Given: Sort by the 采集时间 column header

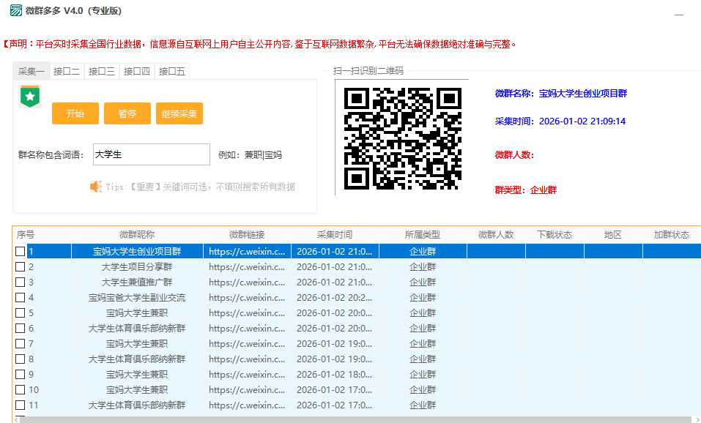Looking at the screenshot, I should point(335,235).
